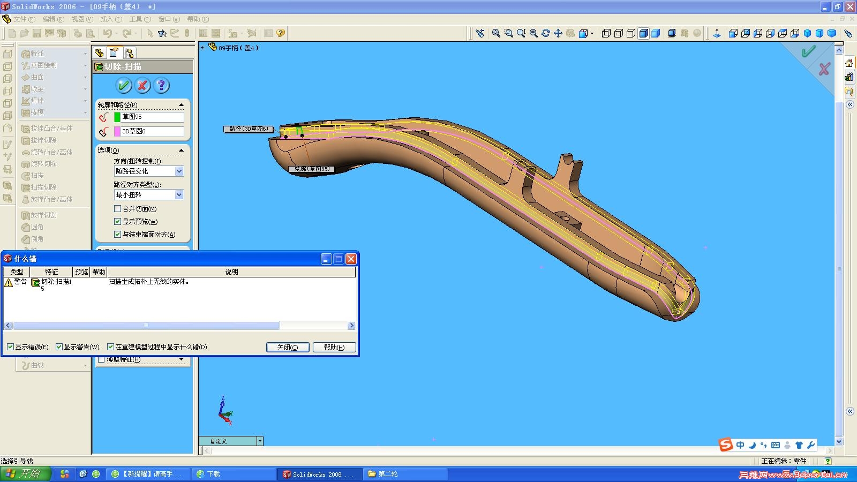The image size is (857, 482).
Task: Open the Windows 开始 Start button
Action: pos(26,474)
